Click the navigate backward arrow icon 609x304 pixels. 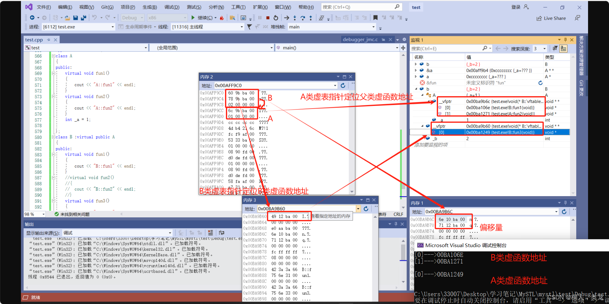32,18
